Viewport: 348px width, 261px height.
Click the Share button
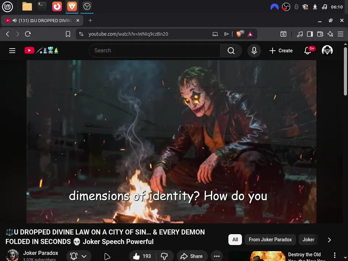[192, 256]
